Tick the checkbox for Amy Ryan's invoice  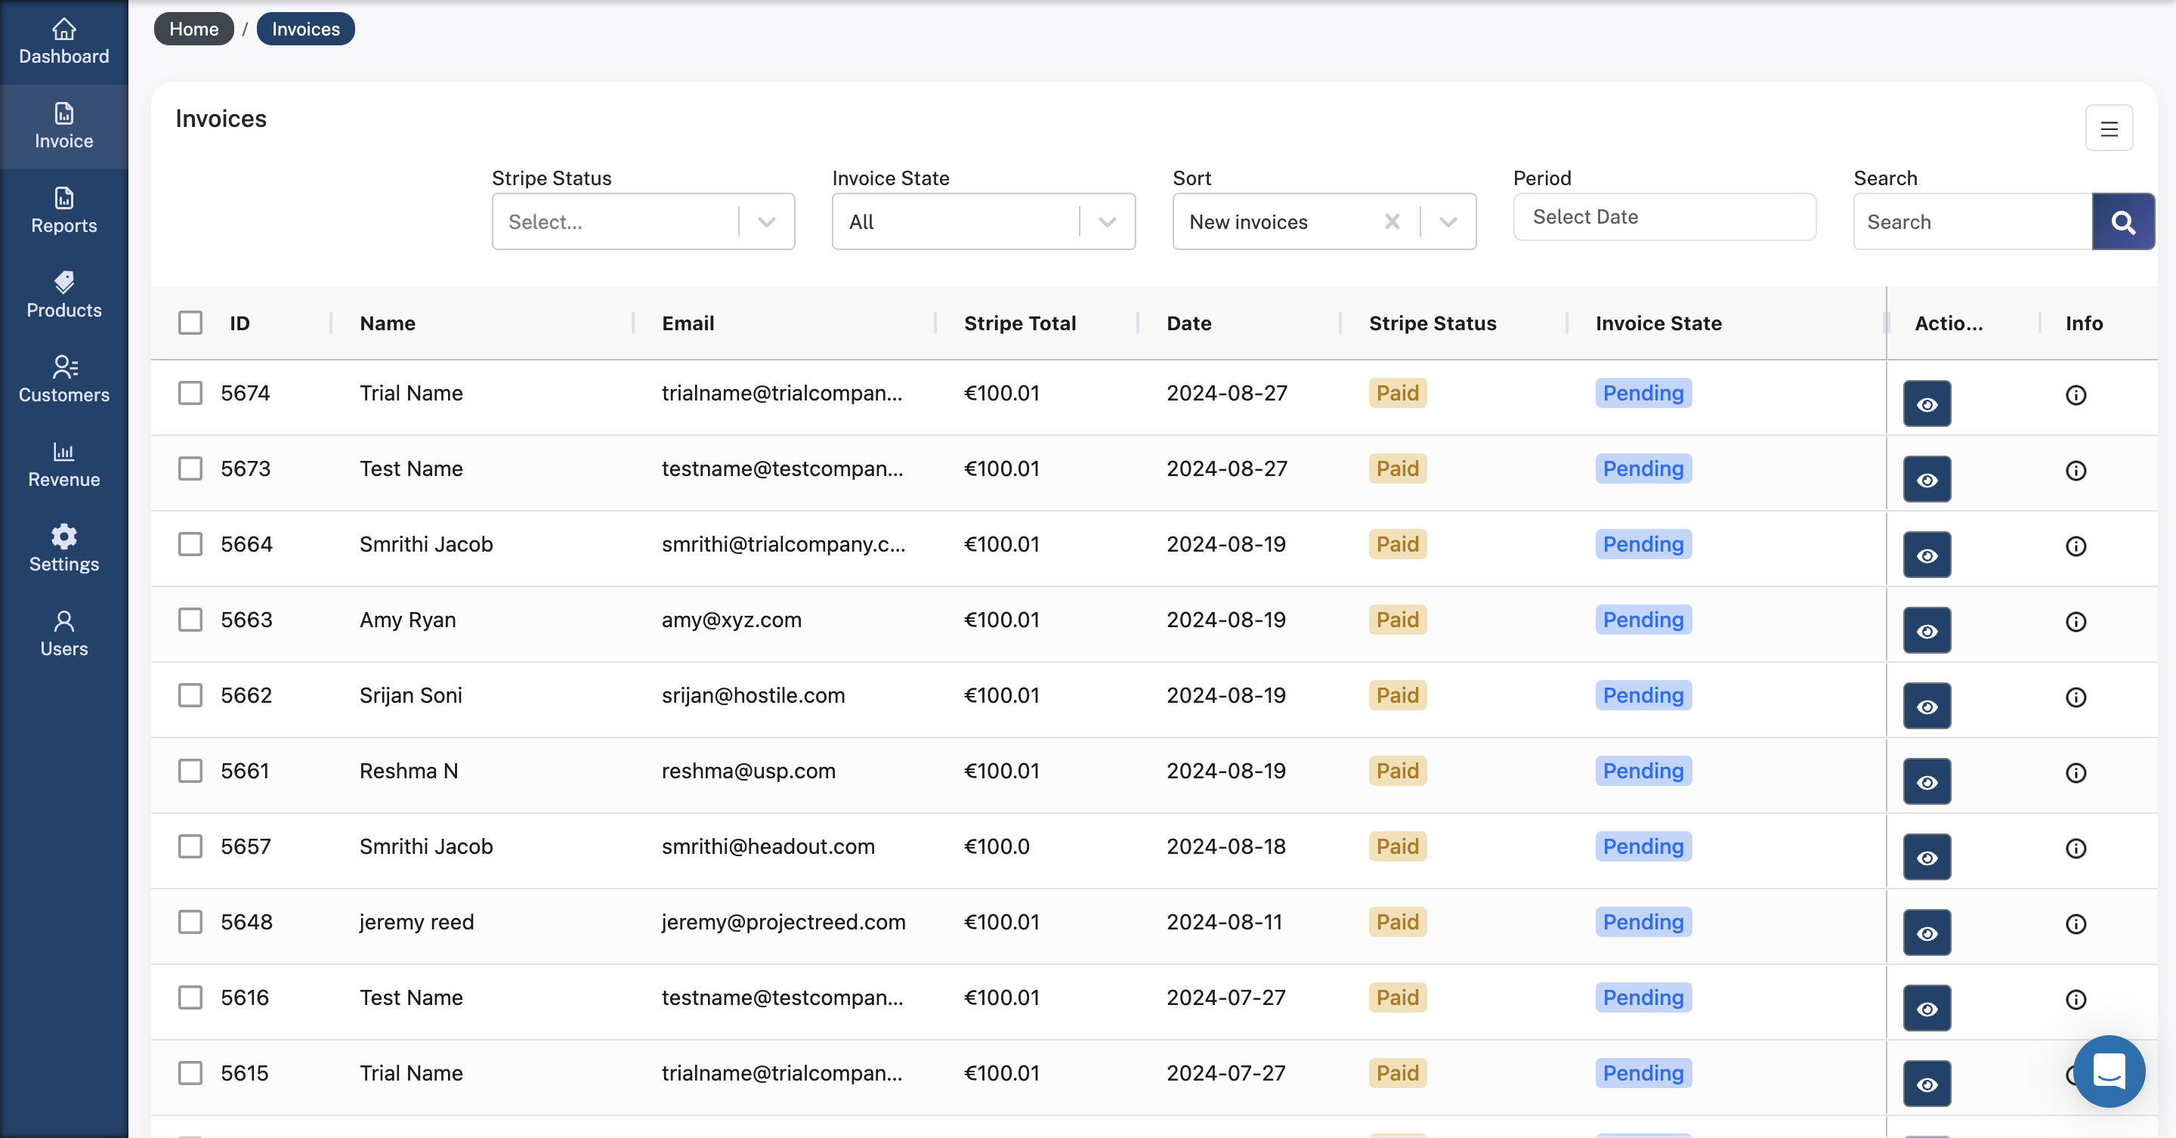189,620
